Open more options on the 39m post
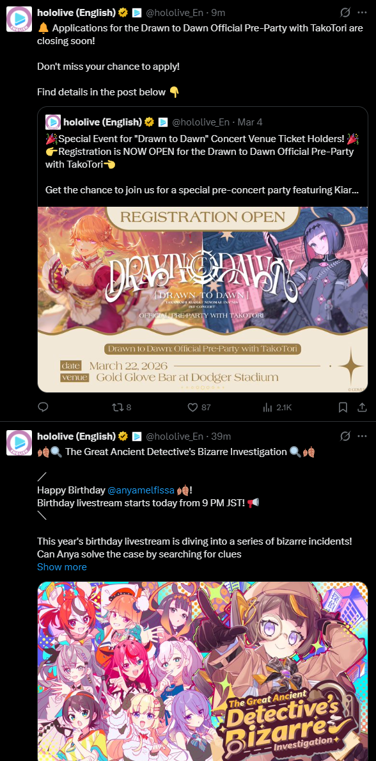Image resolution: width=376 pixels, height=761 pixels. click(362, 437)
